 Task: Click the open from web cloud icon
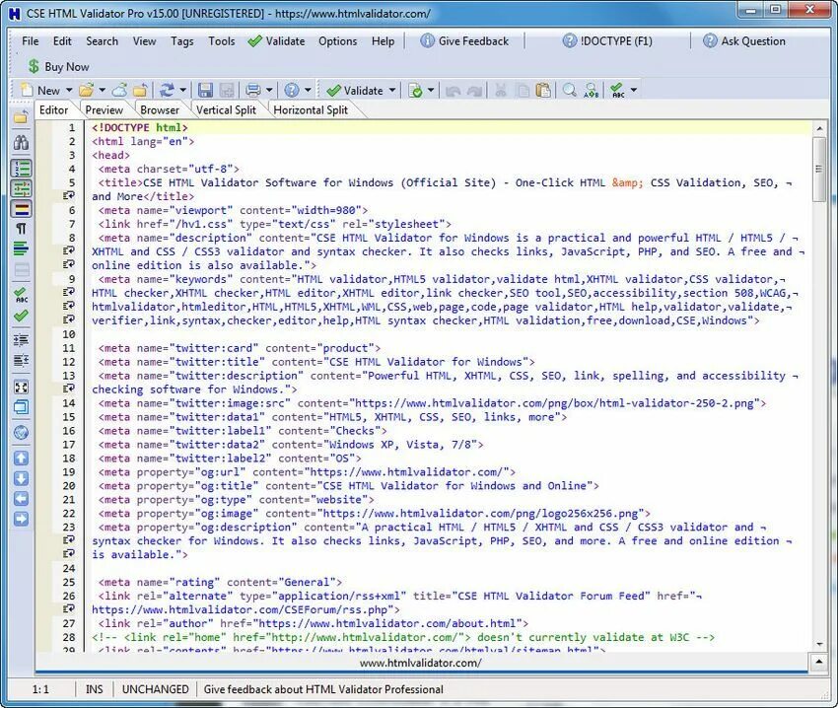pyautogui.click(x=119, y=91)
